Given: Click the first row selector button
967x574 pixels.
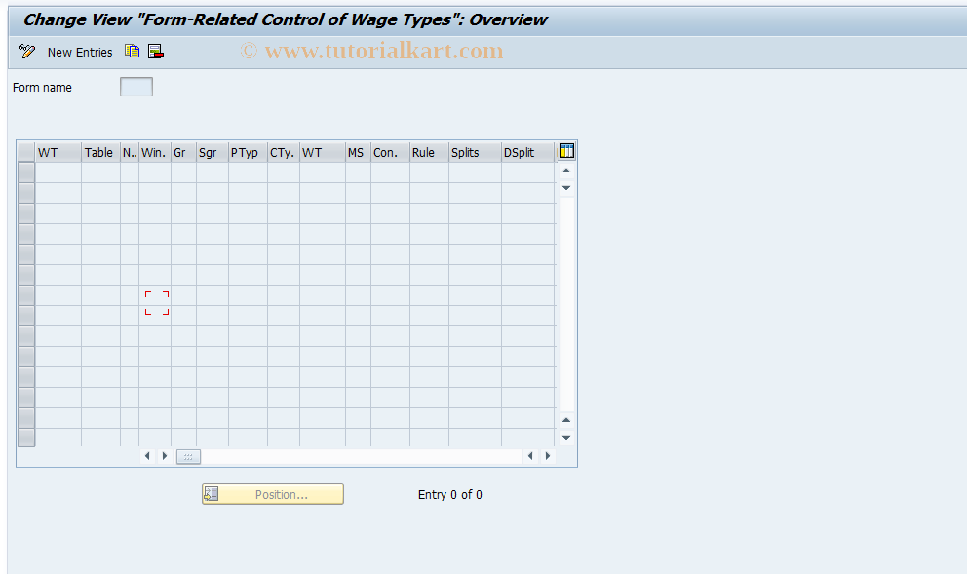Looking at the screenshot, I should click(26, 172).
